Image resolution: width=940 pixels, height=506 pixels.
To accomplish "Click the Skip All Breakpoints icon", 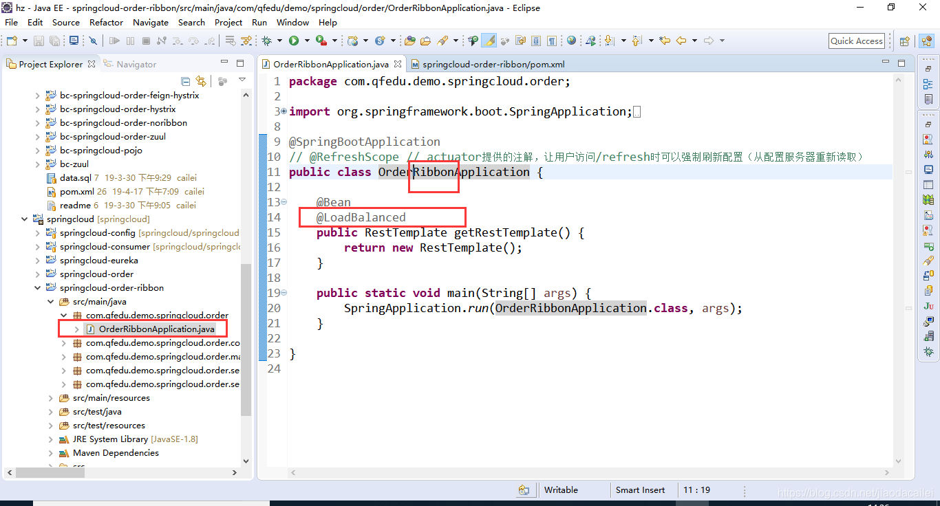I will [93, 41].
